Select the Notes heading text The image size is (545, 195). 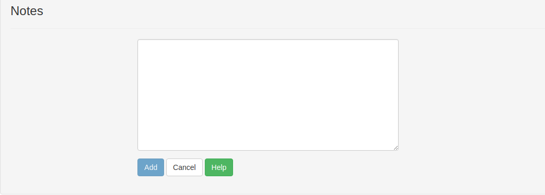[x=27, y=11]
